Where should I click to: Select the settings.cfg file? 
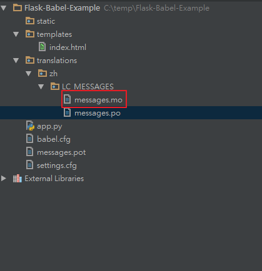point(57,165)
